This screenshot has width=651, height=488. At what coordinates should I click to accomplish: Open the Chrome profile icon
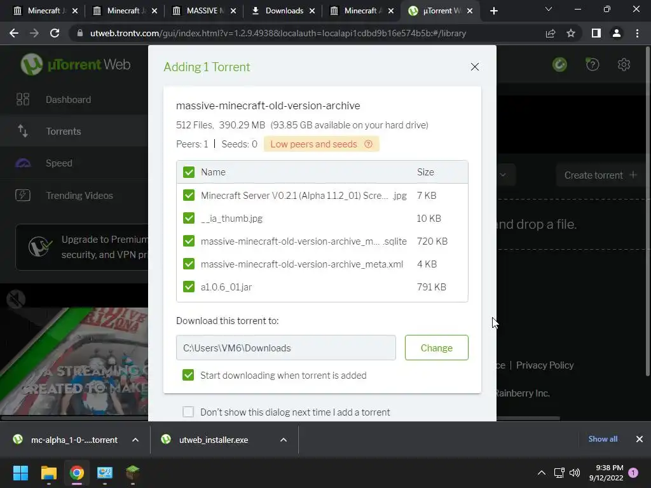617,33
